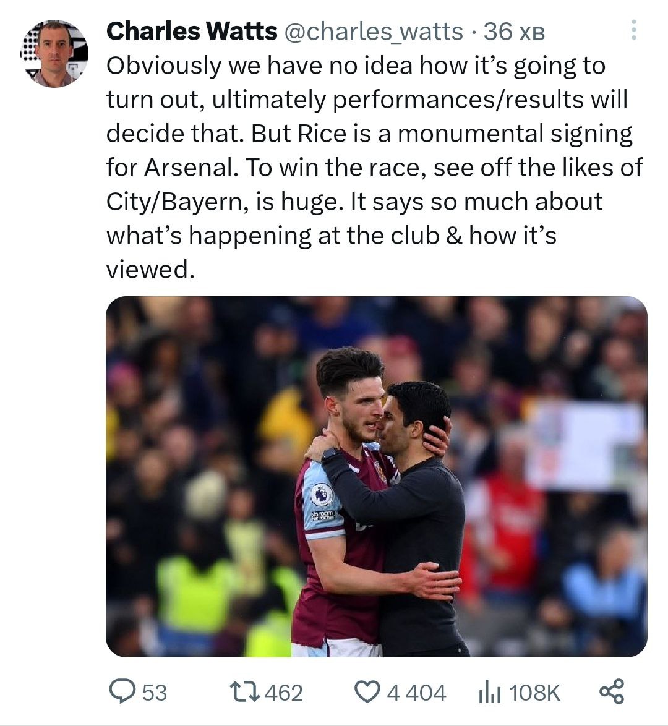Click the 36 хв timestamp

pyautogui.click(x=515, y=32)
